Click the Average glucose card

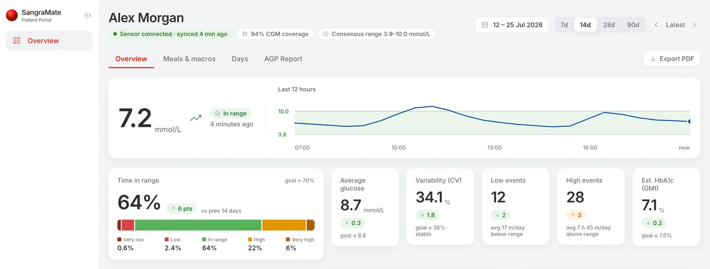pyautogui.click(x=365, y=207)
